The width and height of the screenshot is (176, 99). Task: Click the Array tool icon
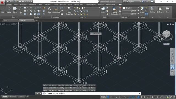coord(38,14)
